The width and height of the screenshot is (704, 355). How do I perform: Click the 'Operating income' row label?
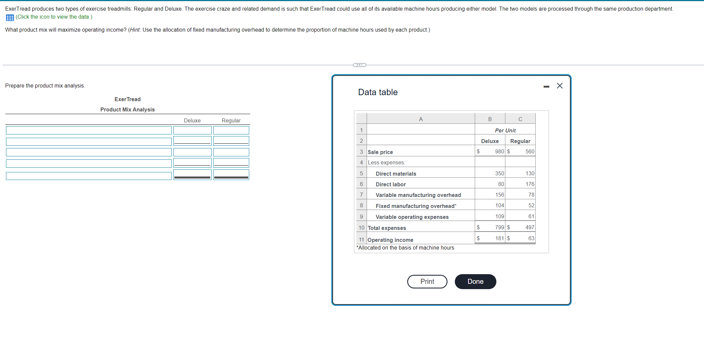click(x=390, y=240)
